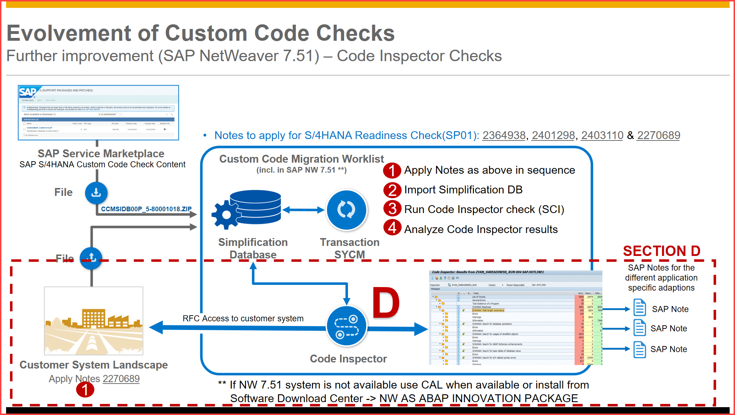The height and width of the screenshot is (415, 735).
Task: Select the slide title Evolvement of Custom Code Checks
Action: [200, 33]
